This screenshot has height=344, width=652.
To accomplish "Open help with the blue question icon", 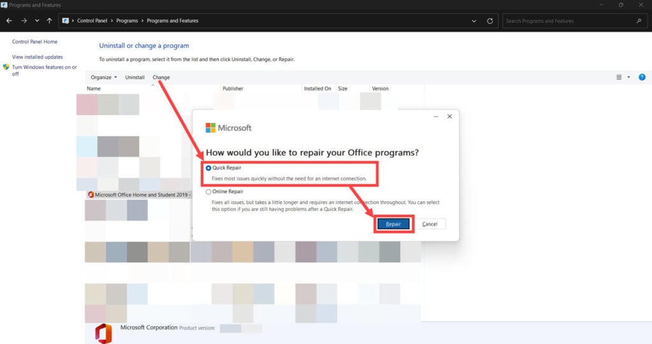I will [x=642, y=77].
